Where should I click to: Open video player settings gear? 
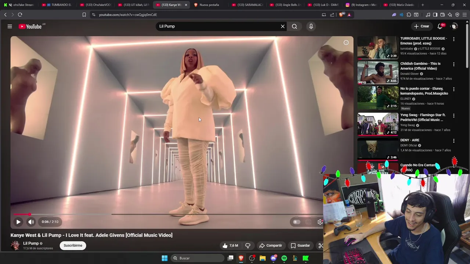coord(320,222)
